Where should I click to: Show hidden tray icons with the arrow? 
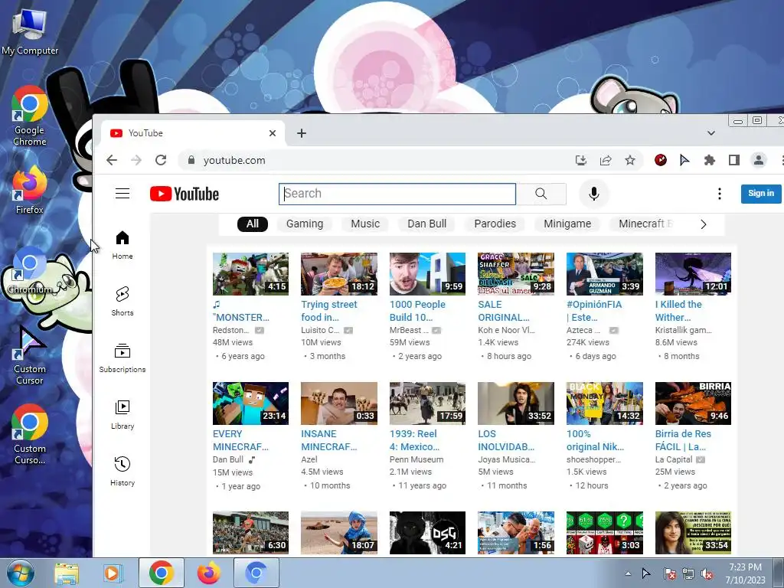pyautogui.click(x=628, y=573)
